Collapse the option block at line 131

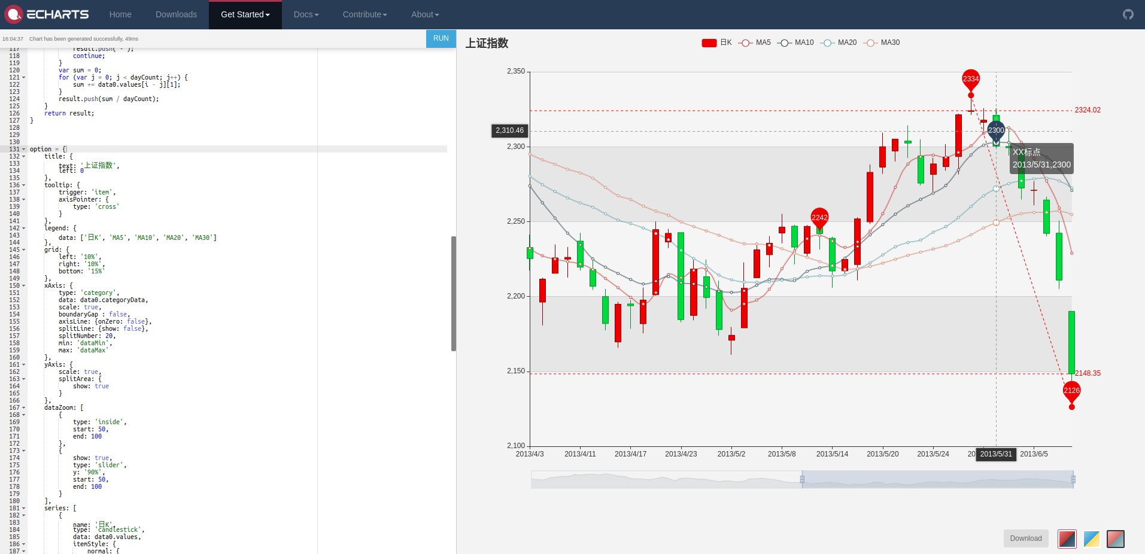[22, 149]
